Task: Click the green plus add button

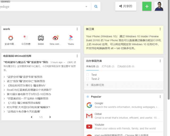Action: [x=147, y=6]
